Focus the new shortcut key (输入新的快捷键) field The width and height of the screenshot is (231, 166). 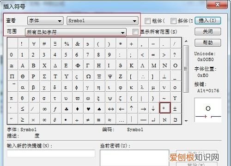51,153
